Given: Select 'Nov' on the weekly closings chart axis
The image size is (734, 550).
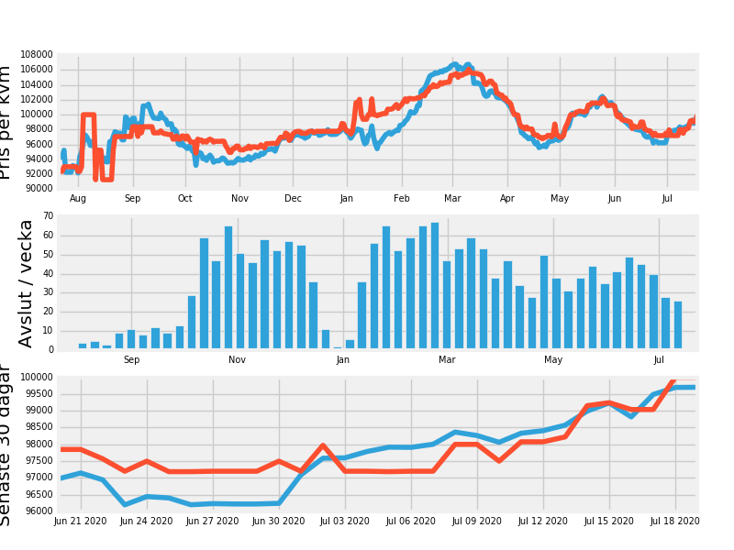Looking at the screenshot, I should [238, 359].
